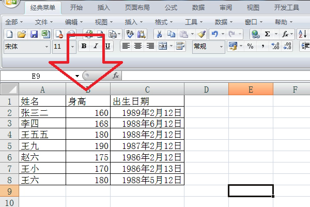Image resolution: width=310 pixels, height=207 pixels.
Task: Sort ascending A to Z
Action: point(302,34)
